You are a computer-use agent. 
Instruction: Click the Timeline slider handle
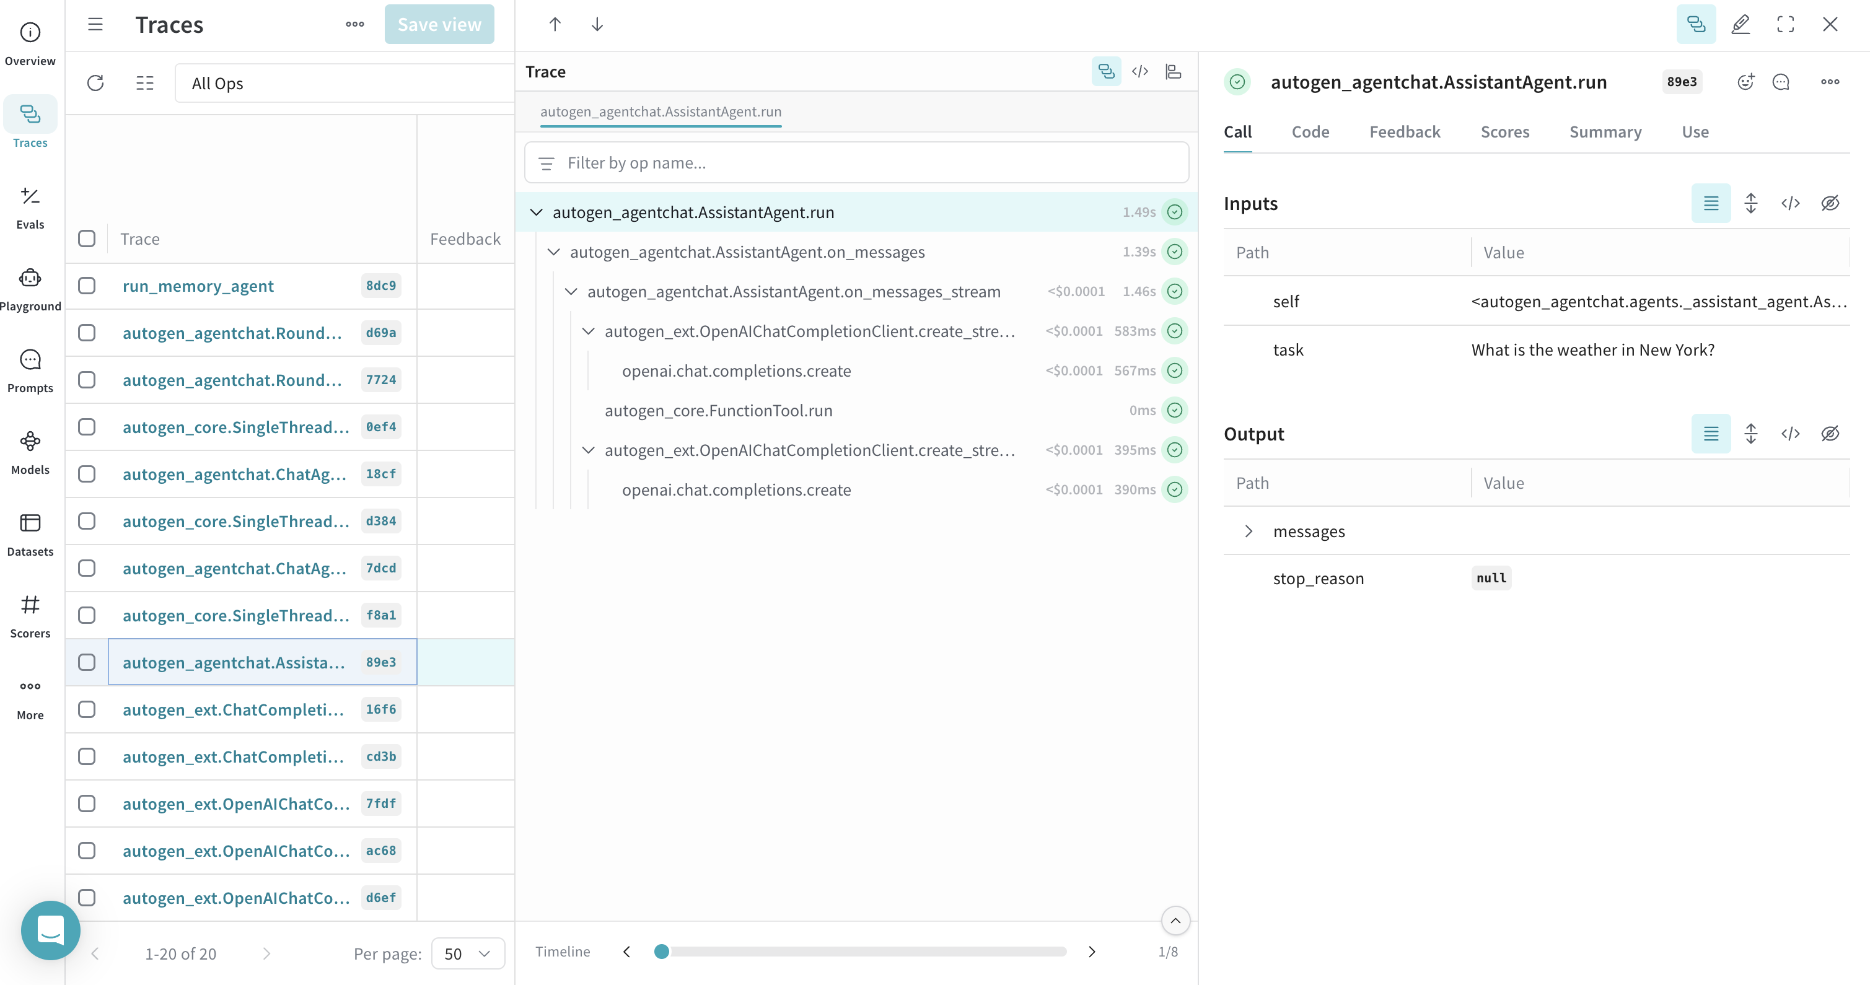point(661,951)
